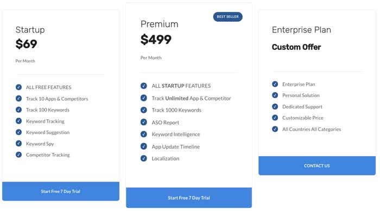Click the checkmark beside Dedicated Support
Viewport: 380px width, 211px height.
tap(275, 107)
